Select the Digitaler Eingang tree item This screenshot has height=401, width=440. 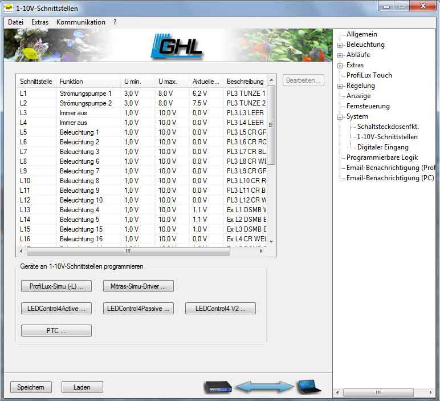click(382, 147)
